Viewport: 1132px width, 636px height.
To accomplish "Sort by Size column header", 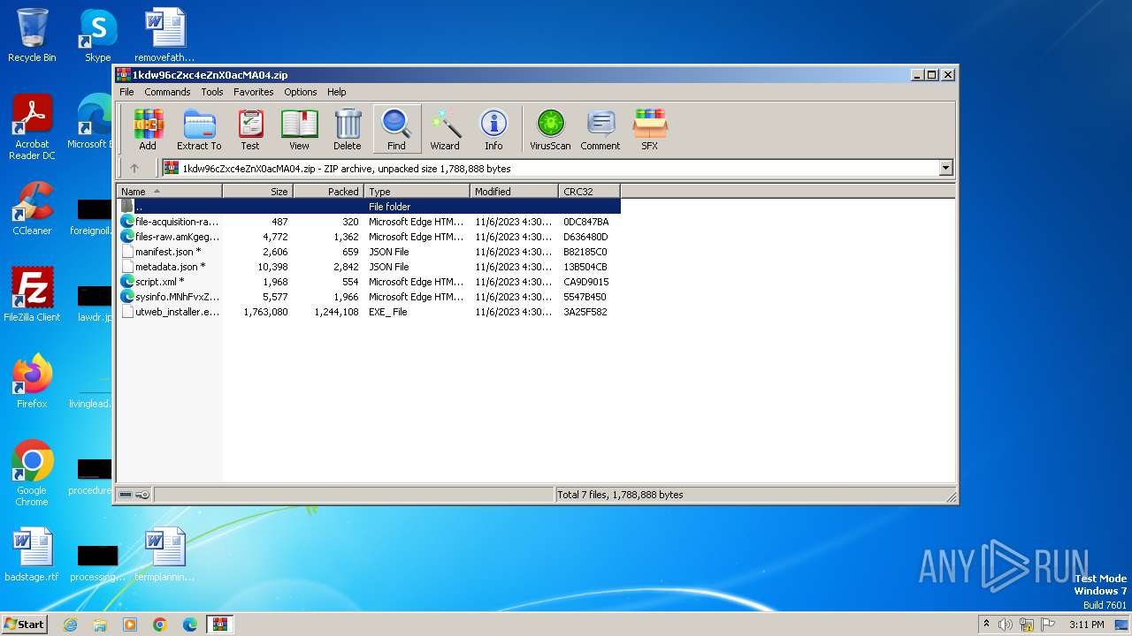I will pos(258,191).
